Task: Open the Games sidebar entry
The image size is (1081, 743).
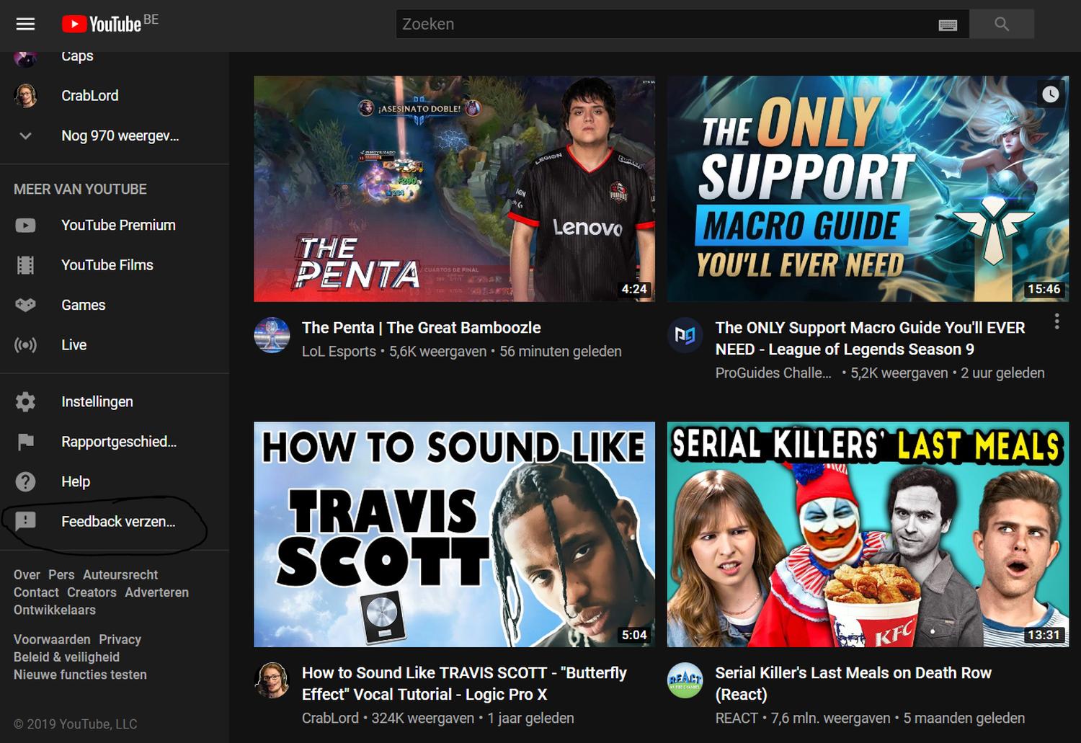Action: tap(83, 306)
